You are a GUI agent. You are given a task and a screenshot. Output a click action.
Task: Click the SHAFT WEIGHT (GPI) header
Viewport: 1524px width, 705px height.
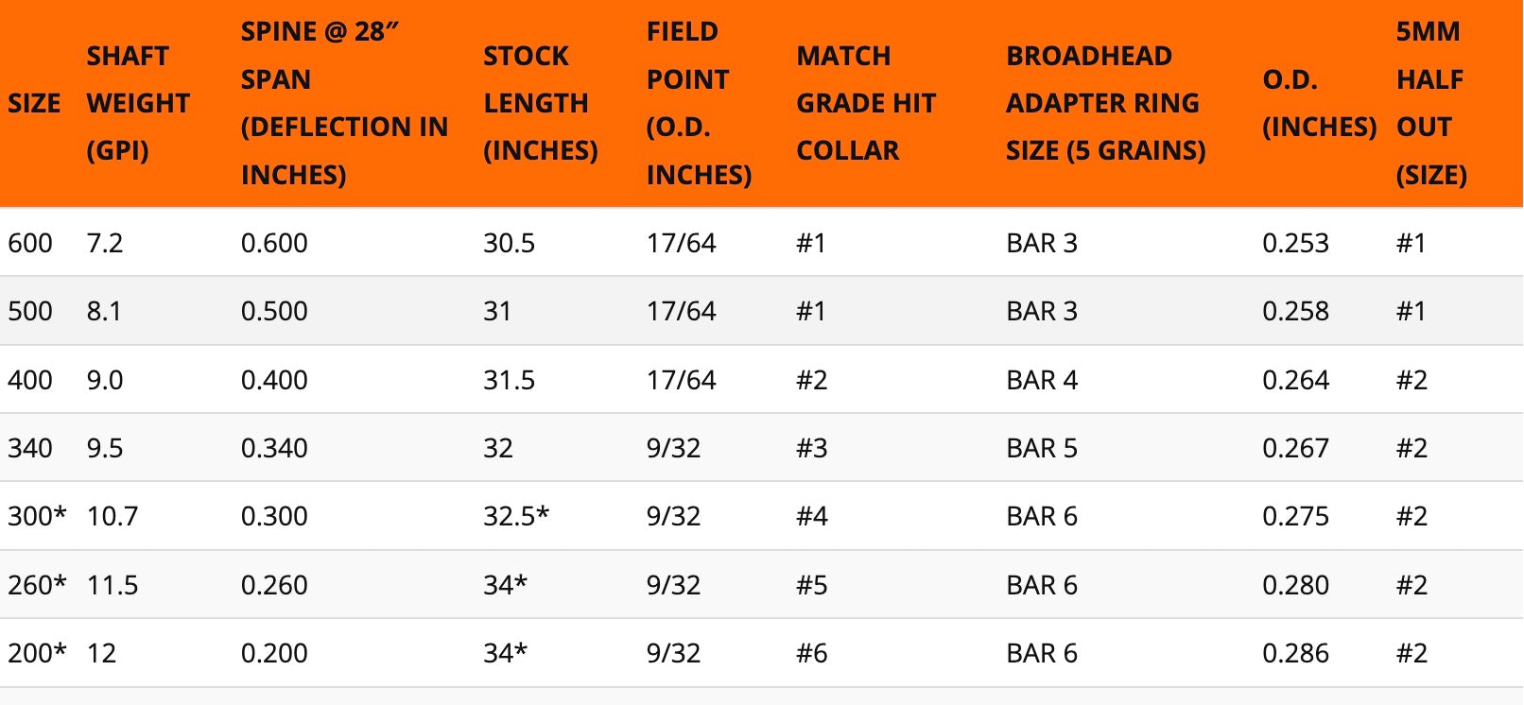point(138,103)
